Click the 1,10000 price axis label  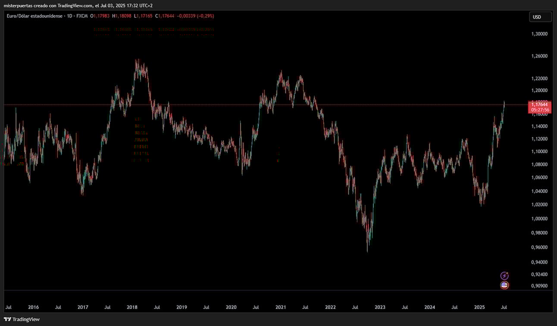pyautogui.click(x=539, y=151)
